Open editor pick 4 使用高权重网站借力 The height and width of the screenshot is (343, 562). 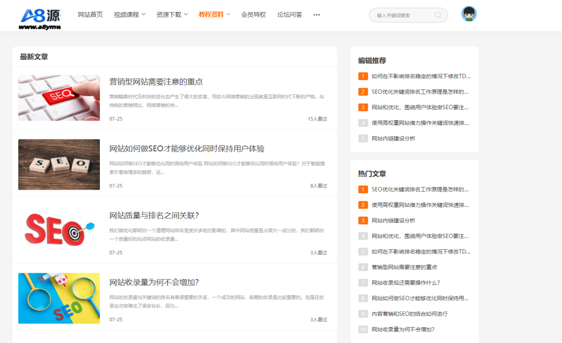coord(420,123)
